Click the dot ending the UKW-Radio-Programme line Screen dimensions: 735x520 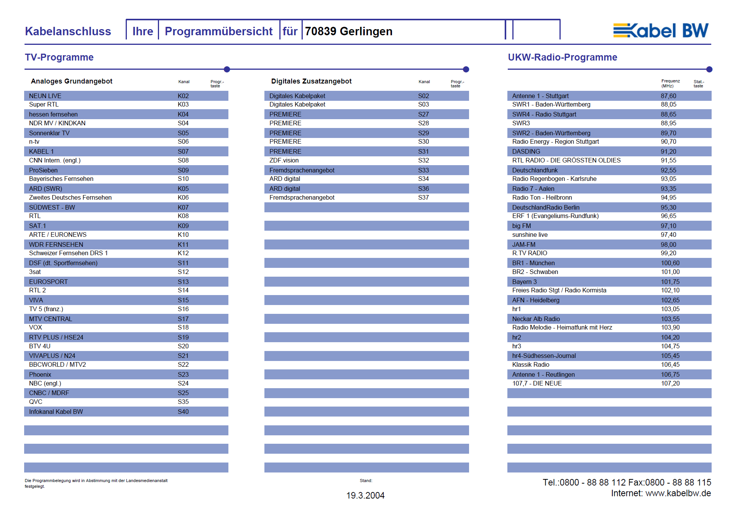[x=709, y=69]
